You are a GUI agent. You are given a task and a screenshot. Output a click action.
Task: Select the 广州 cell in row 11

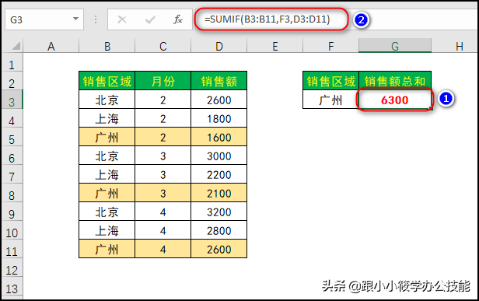[107, 249]
